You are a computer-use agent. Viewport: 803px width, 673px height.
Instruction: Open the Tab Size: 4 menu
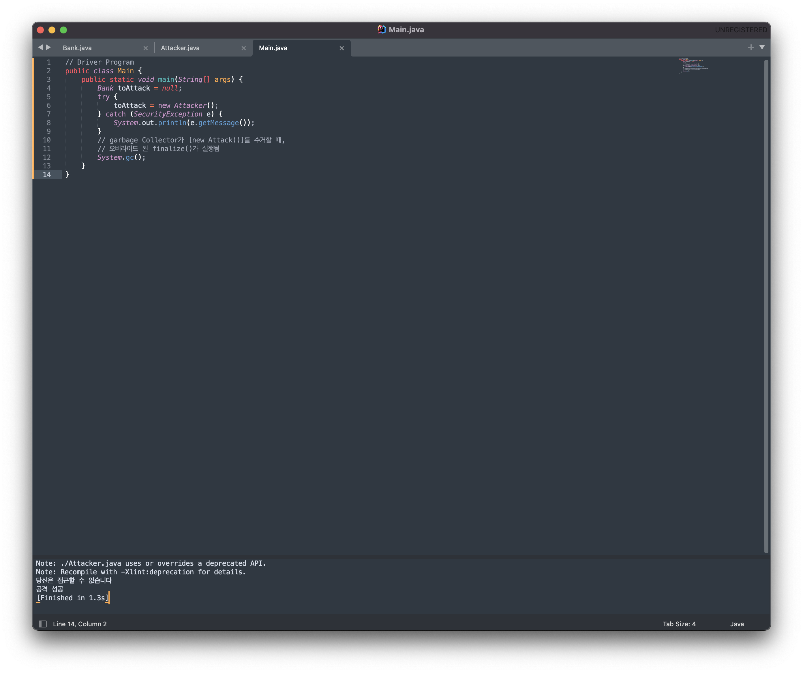click(679, 624)
